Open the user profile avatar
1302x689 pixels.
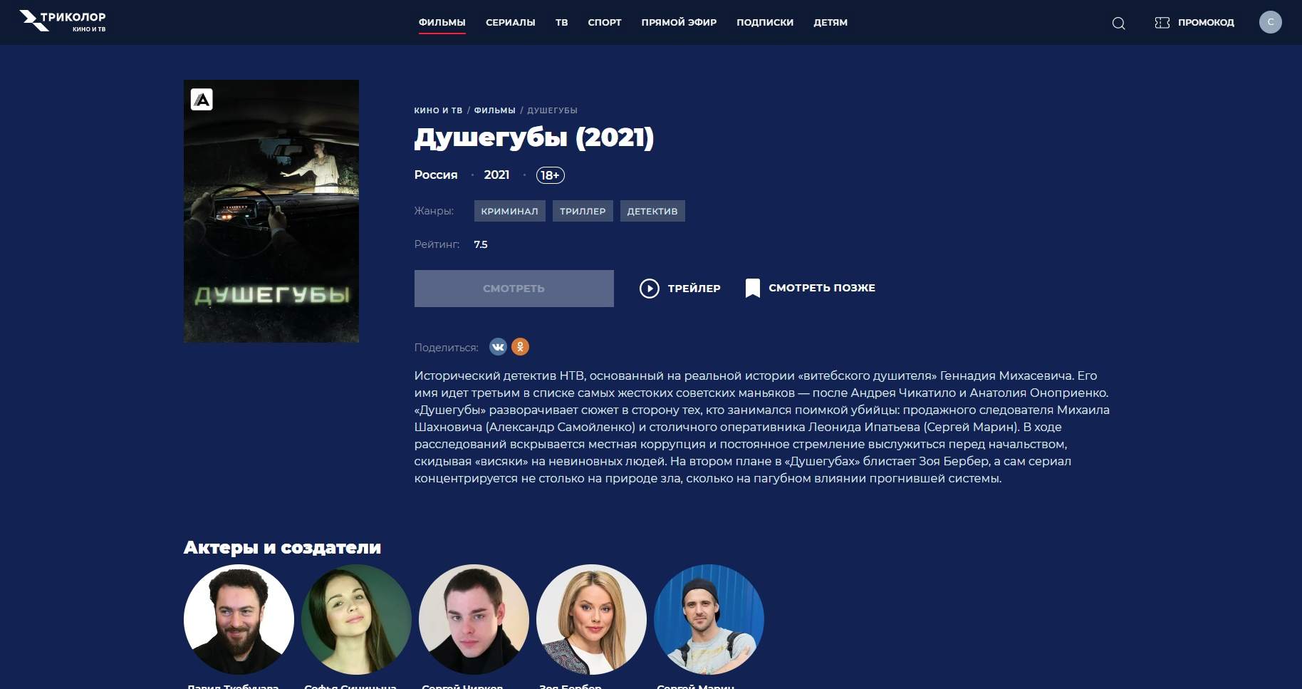pos(1271,22)
